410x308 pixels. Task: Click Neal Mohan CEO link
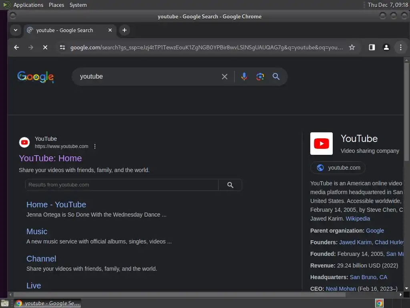tap(341, 289)
